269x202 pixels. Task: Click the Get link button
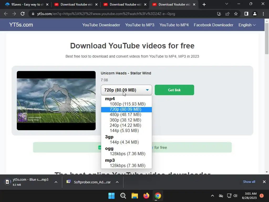click(x=174, y=90)
